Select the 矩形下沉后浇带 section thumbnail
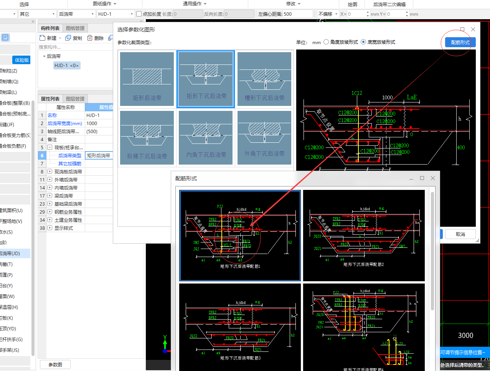490x371 pixels. click(206, 79)
